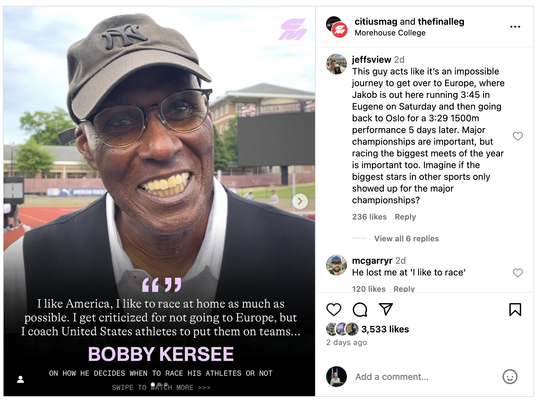
Task: Open the citiusmag profile link
Action: coord(376,21)
